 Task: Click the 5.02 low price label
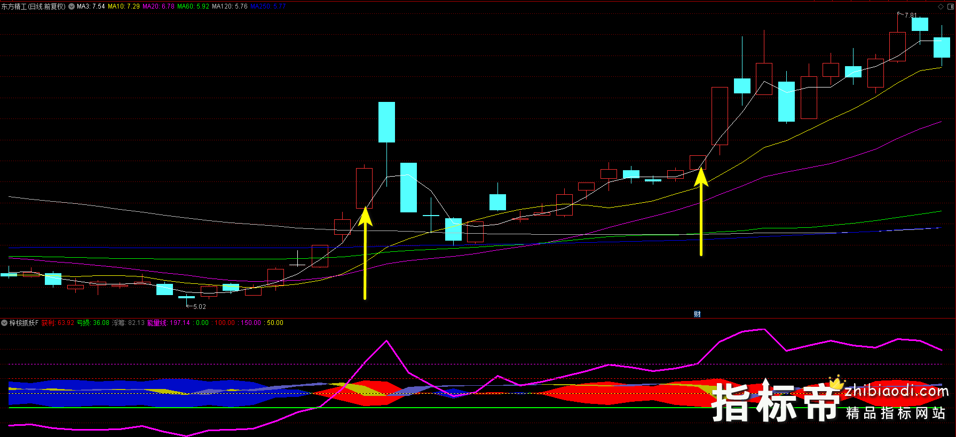200,307
